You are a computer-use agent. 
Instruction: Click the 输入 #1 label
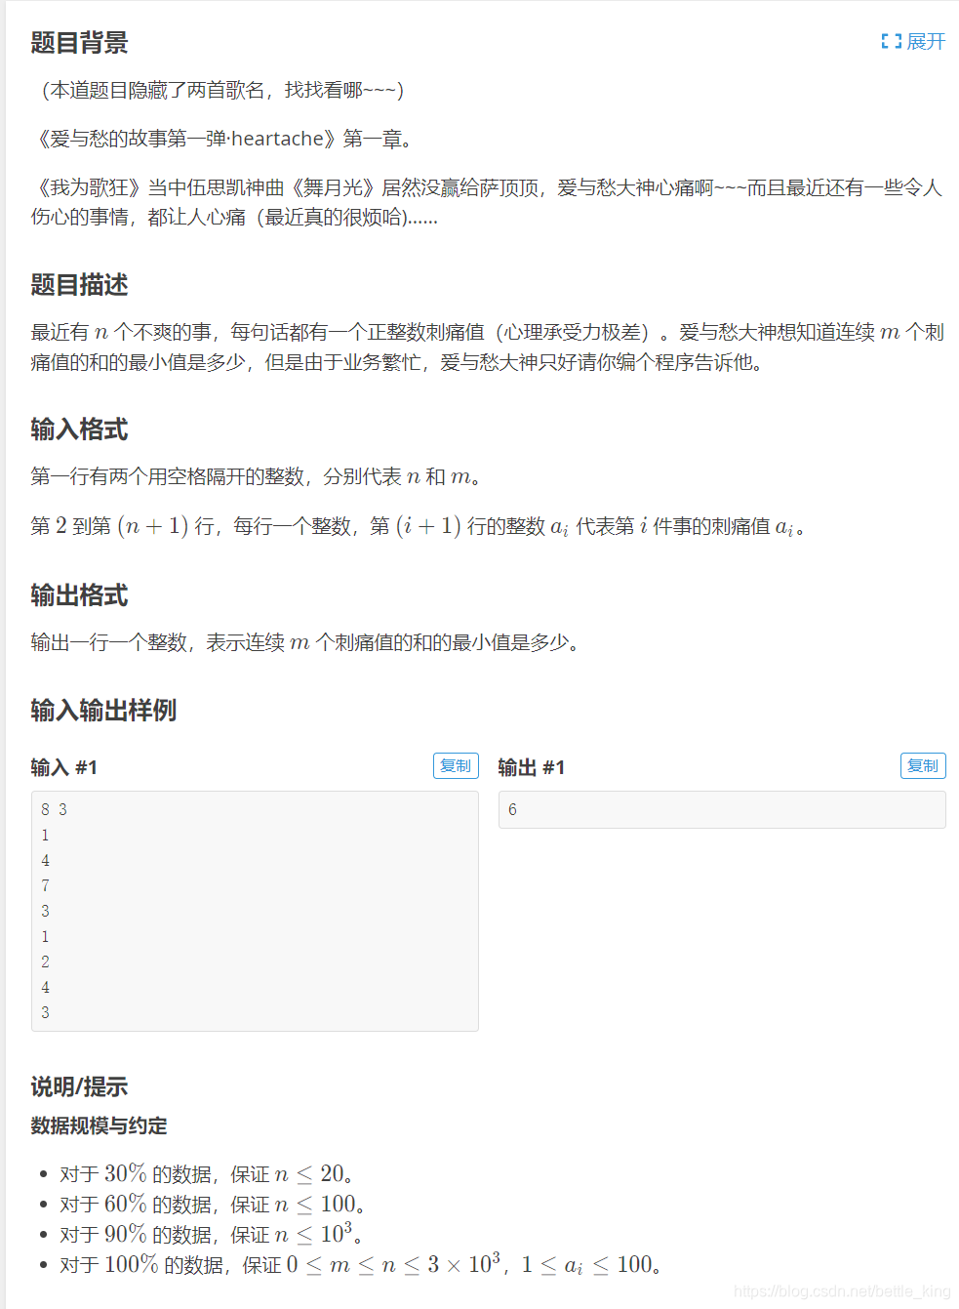pos(63,767)
